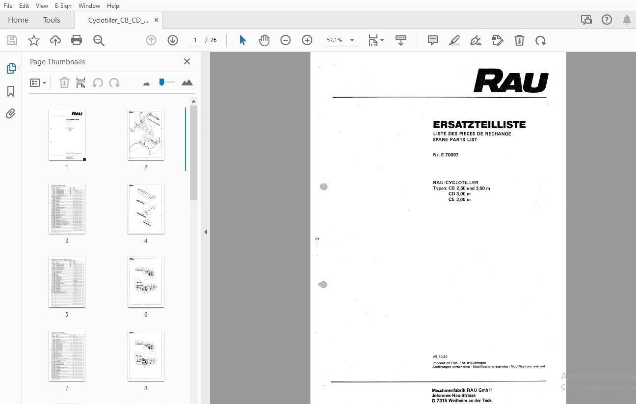The width and height of the screenshot is (636, 404).
Task: Switch to the Home tab
Action: pyautogui.click(x=18, y=20)
